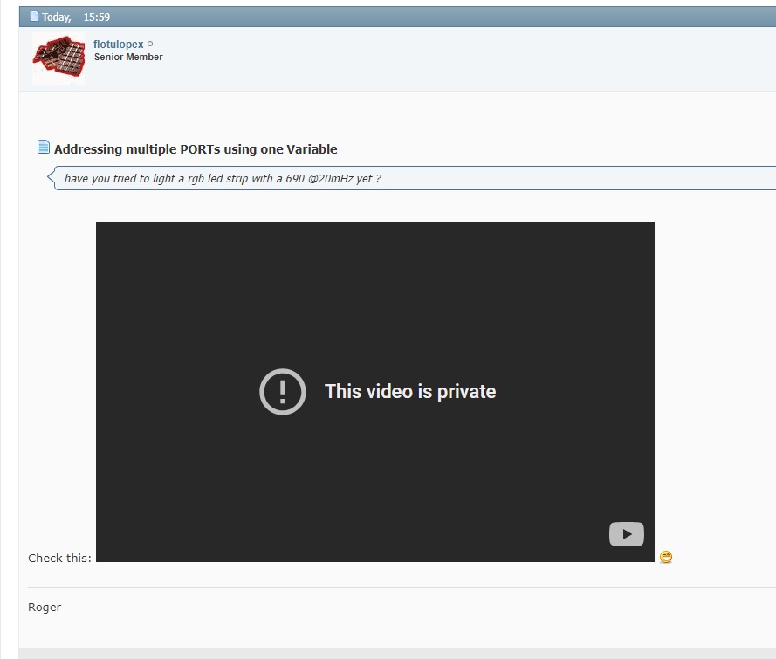Click the 'This video is private' message
The image size is (776, 659).
tap(410, 392)
